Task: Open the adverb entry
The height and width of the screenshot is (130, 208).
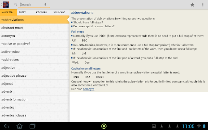Action: click(35, 91)
